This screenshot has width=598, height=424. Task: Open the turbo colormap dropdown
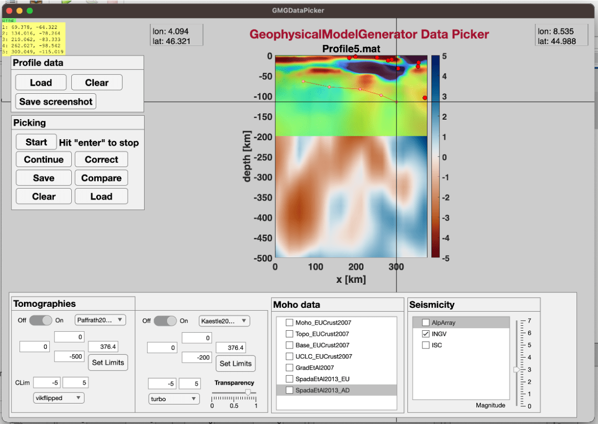[174, 399]
